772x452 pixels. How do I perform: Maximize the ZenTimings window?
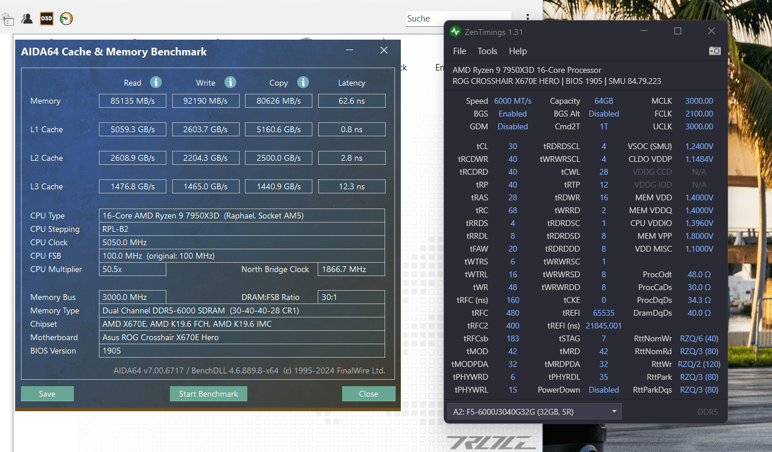[678, 31]
